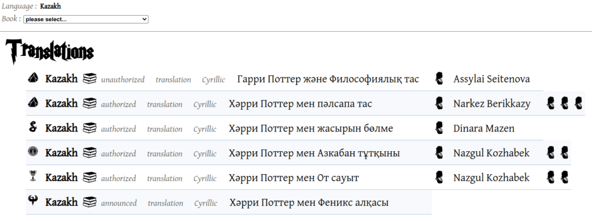Select translator name Dinara Mazen
Viewport: 592px width, 221px height.
click(484, 129)
